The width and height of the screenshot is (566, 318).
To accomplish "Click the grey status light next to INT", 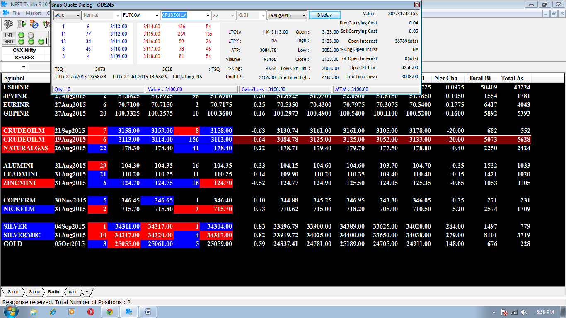I will click(x=31, y=35).
